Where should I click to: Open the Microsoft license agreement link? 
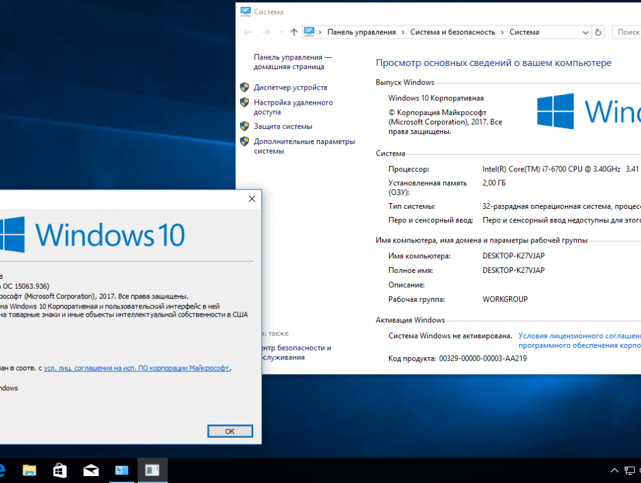(136, 368)
